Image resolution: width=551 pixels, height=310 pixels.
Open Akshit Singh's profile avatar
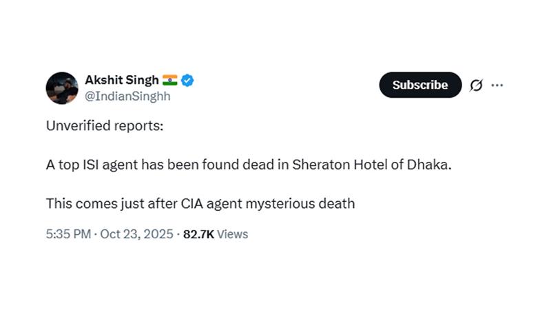click(62, 87)
